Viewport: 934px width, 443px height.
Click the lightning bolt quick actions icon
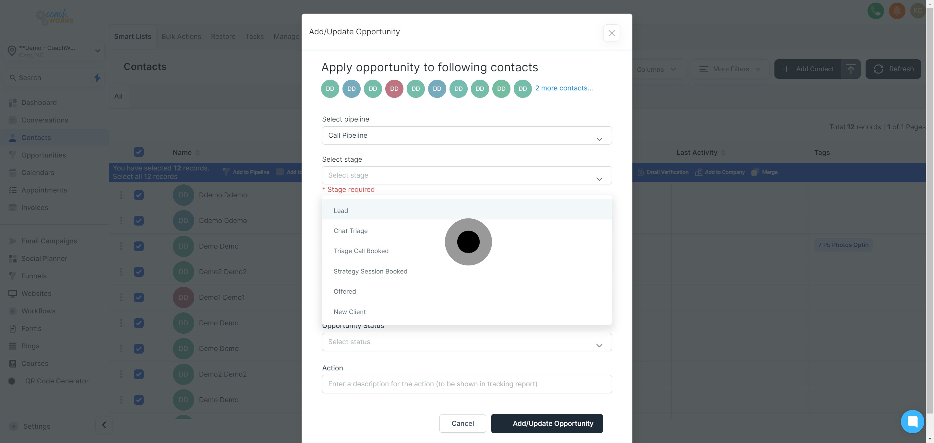pos(97,77)
